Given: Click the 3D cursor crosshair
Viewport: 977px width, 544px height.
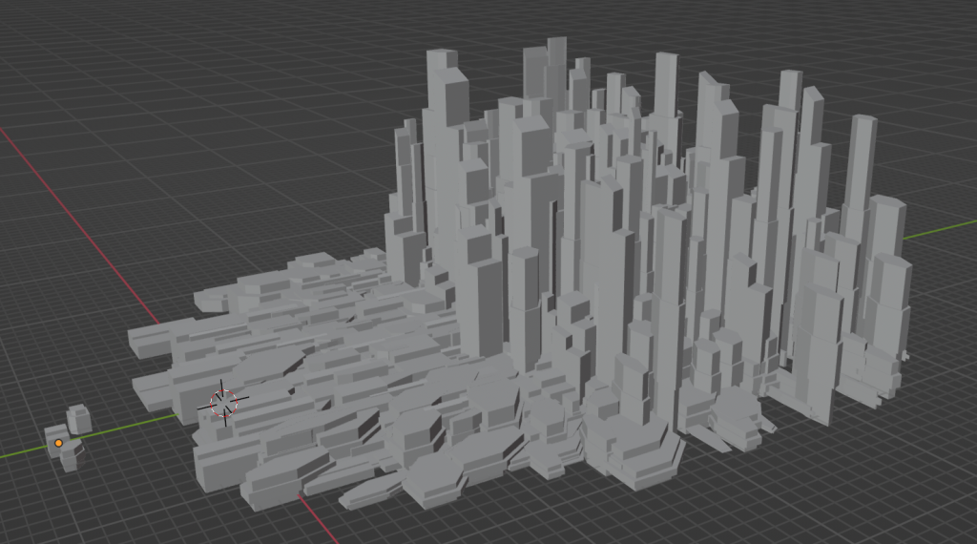Looking at the screenshot, I should (223, 403).
